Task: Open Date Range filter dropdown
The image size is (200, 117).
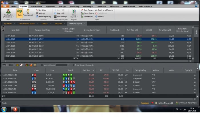Action: (87, 10)
